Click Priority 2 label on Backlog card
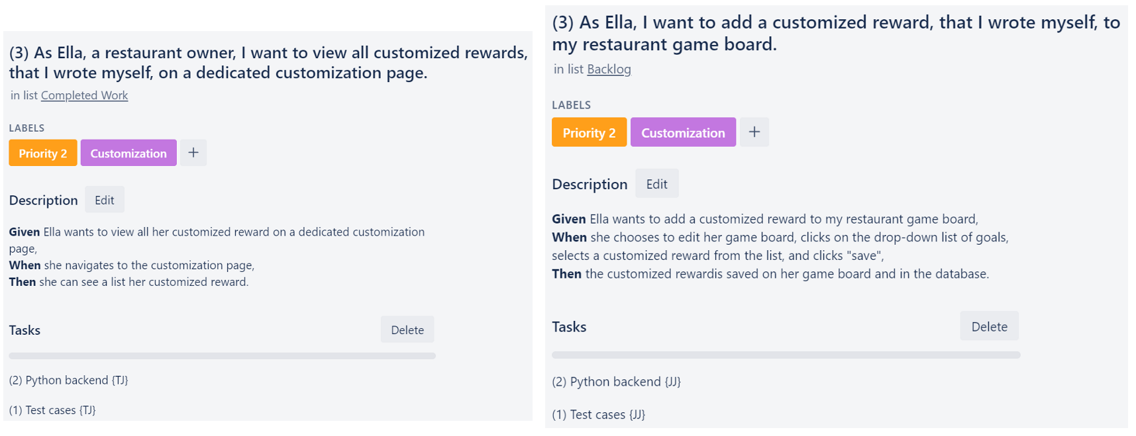 590,132
